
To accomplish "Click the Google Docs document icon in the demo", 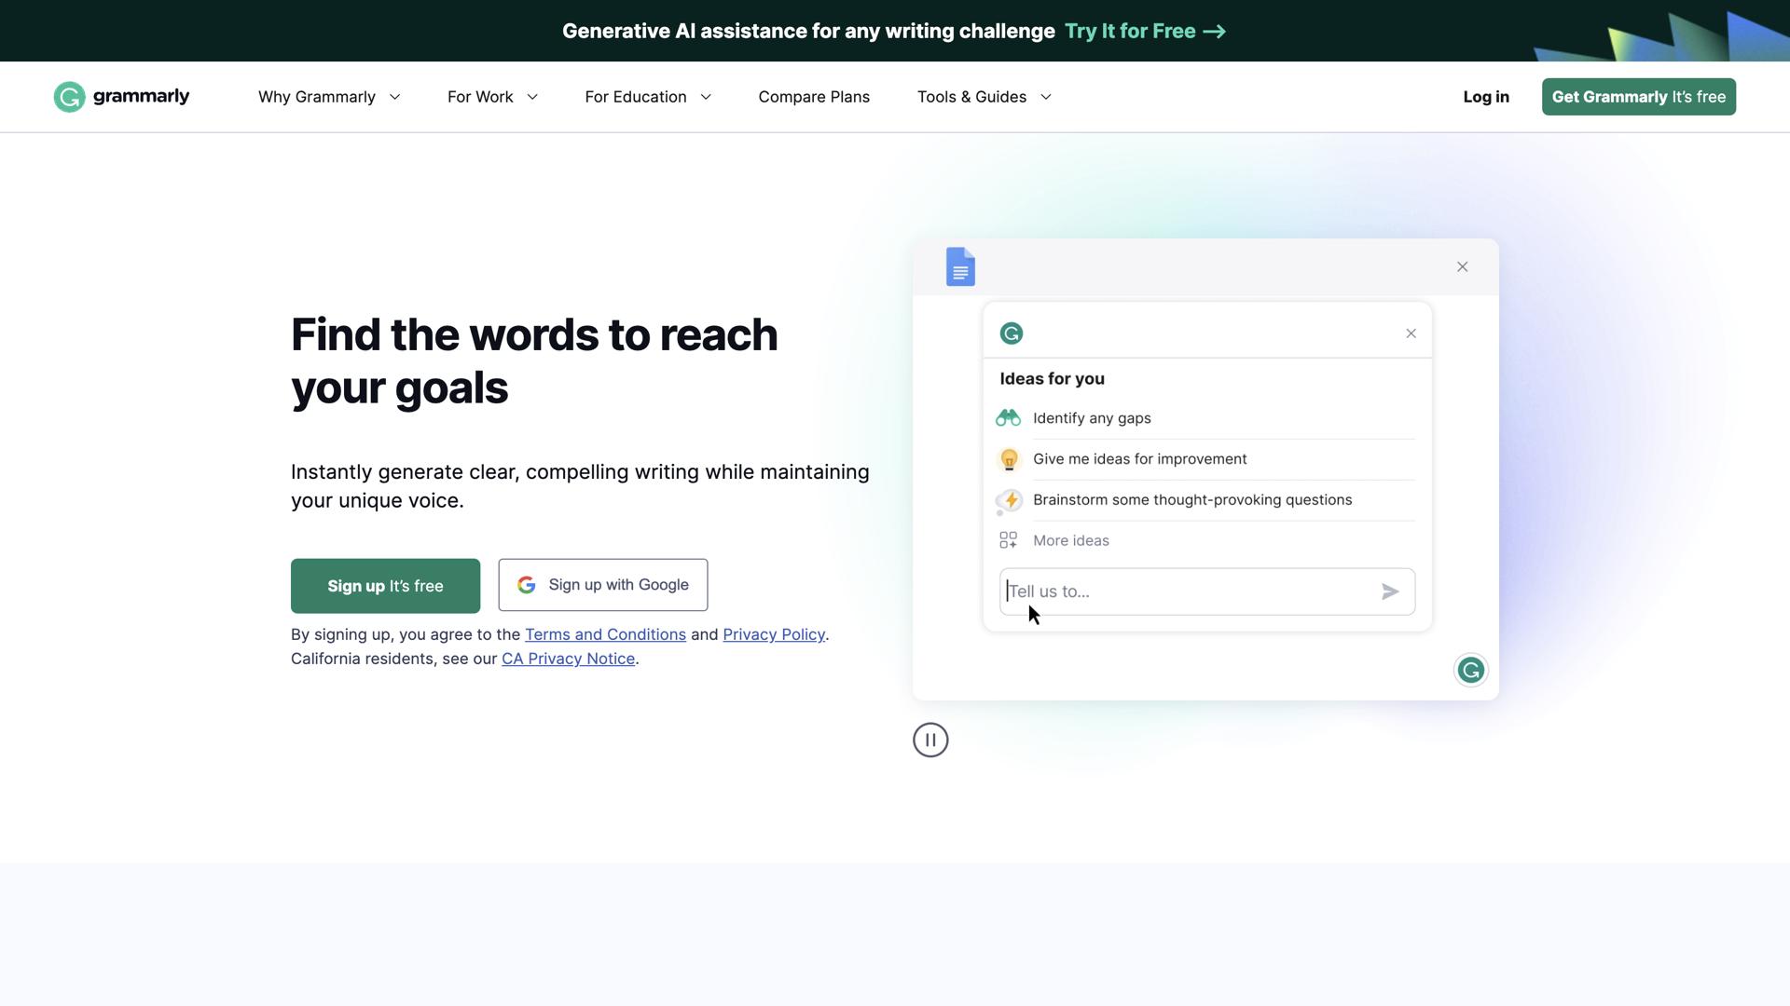I will point(959,266).
